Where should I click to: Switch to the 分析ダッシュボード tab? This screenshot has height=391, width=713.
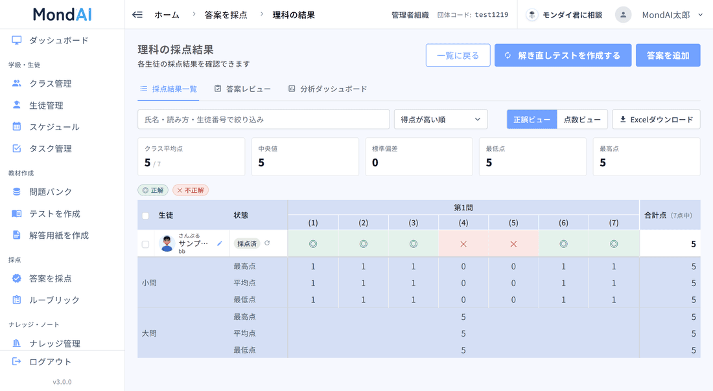(328, 89)
